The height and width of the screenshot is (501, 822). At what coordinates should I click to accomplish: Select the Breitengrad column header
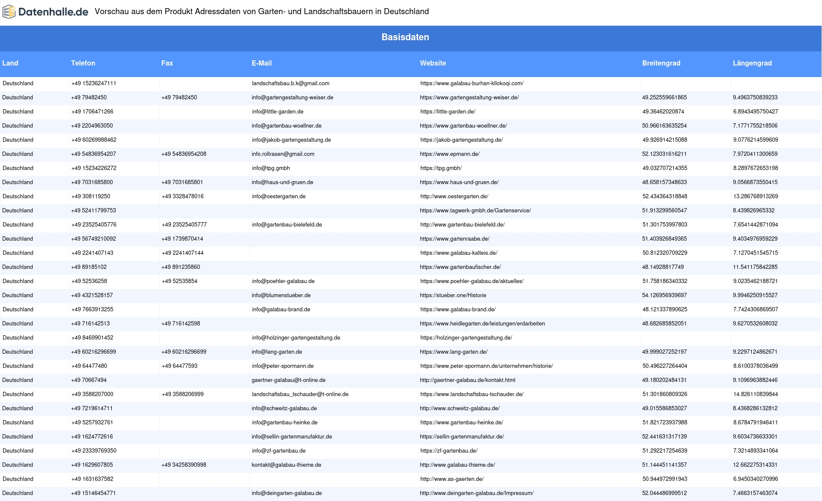click(x=661, y=63)
